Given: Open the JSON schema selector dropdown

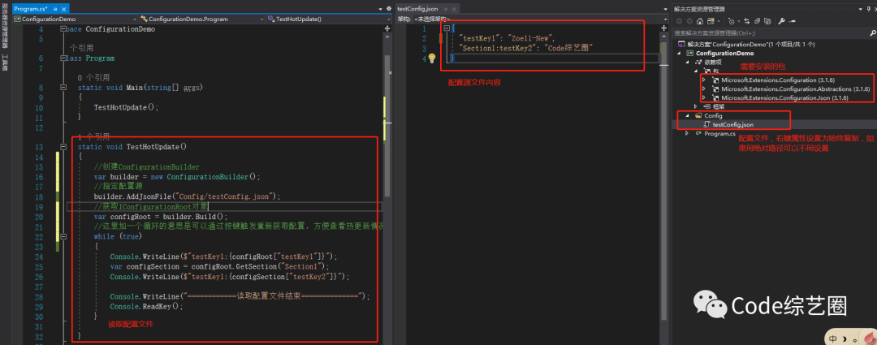Looking at the screenshot, I should tap(665, 19).
